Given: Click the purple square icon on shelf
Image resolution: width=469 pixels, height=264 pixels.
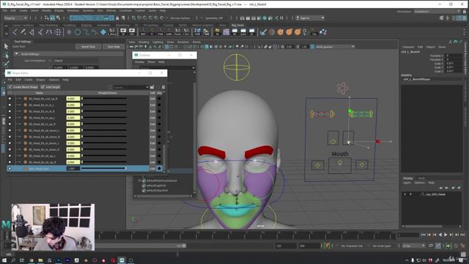Looking at the screenshot, I should click(226, 32).
